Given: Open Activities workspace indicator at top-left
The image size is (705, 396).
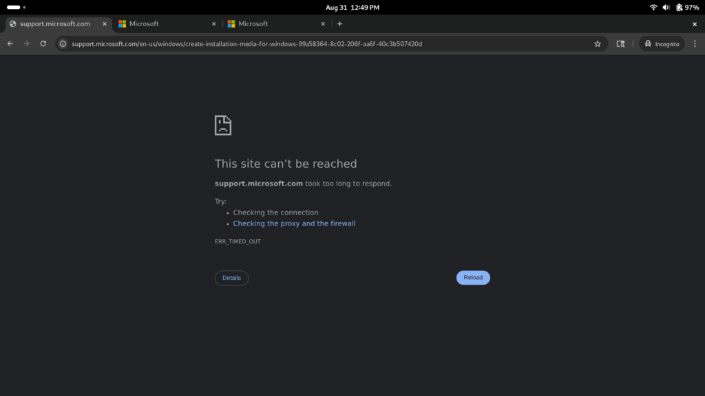Looking at the screenshot, I should pos(17,7).
